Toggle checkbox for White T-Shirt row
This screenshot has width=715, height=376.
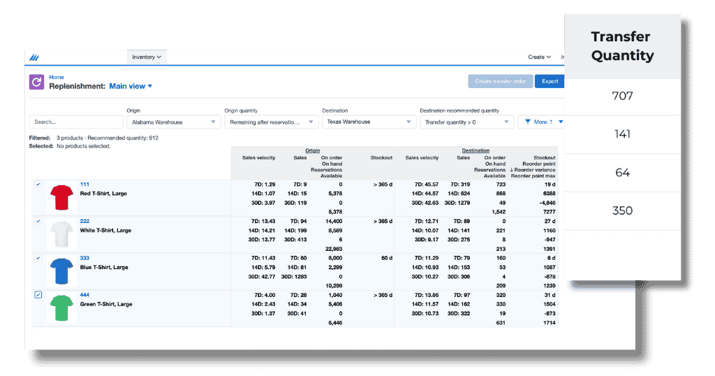pyautogui.click(x=38, y=221)
